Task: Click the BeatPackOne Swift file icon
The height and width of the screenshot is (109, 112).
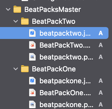Action: (x=32, y=93)
